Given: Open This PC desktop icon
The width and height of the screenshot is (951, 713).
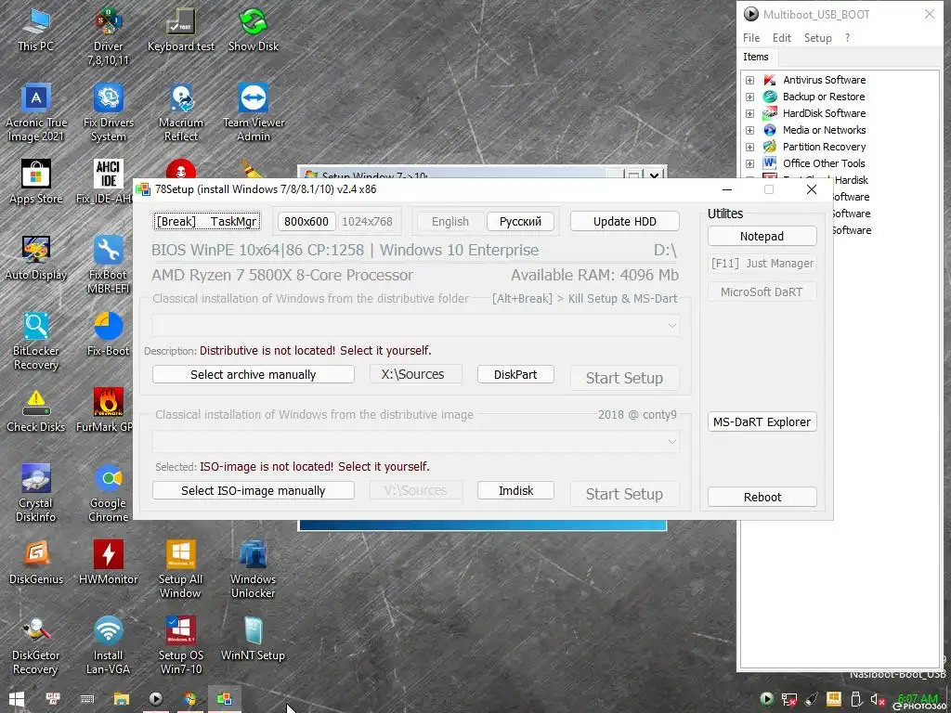Looking at the screenshot, I should [x=36, y=31].
